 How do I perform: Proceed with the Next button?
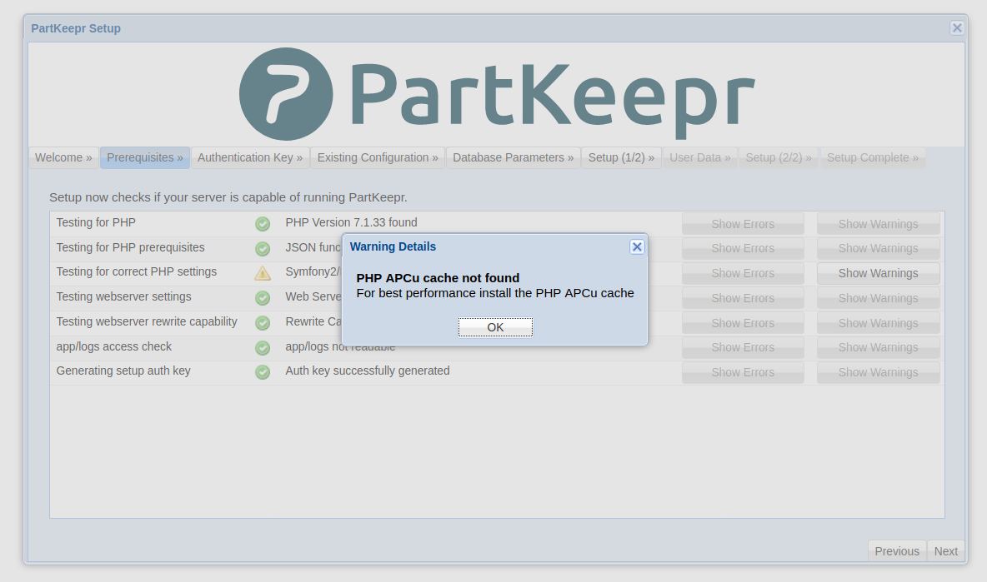point(945,551)
